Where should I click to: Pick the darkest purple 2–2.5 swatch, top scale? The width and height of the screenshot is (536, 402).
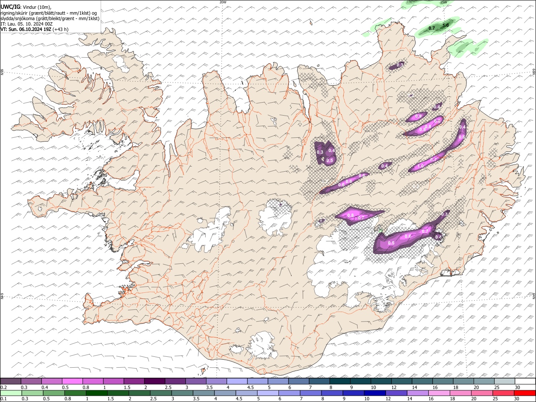(155, 381)
